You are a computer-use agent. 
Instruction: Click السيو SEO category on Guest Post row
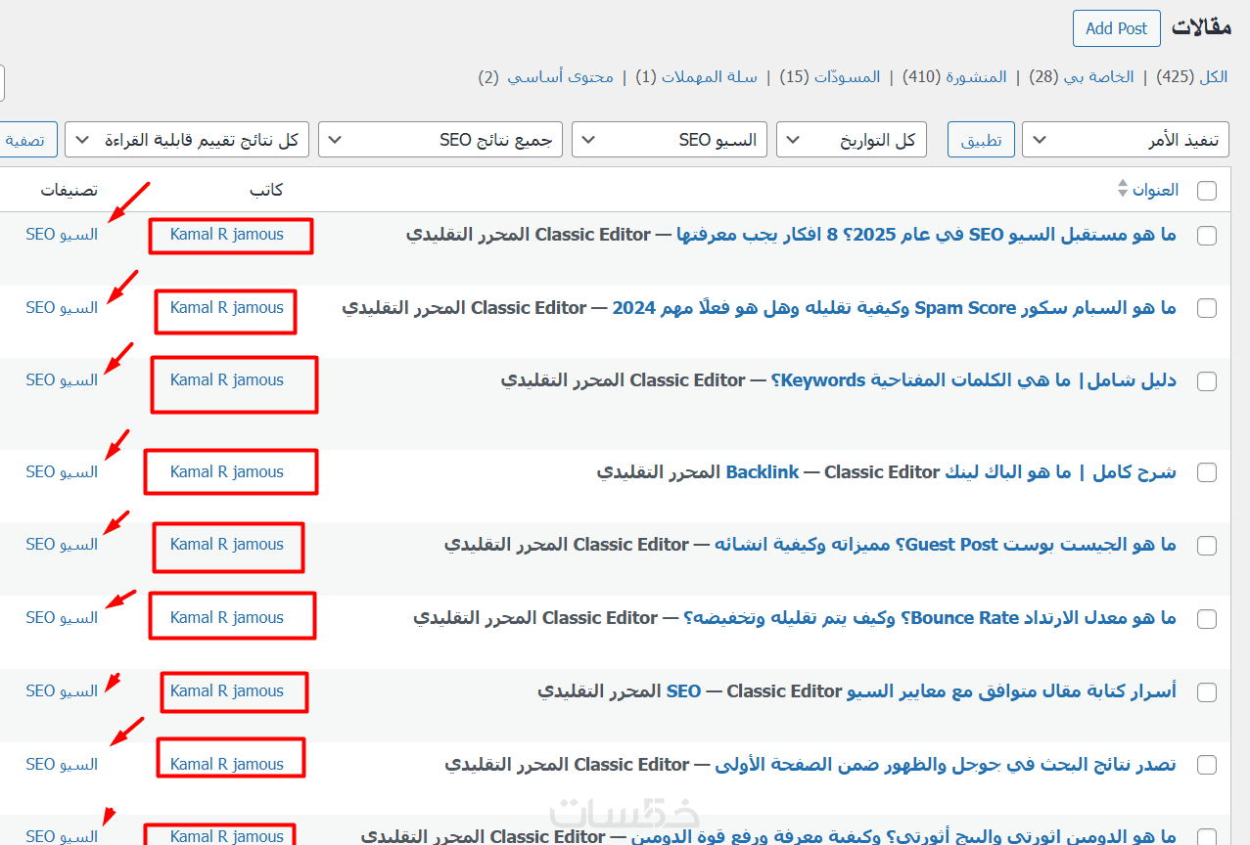[62, 545]
